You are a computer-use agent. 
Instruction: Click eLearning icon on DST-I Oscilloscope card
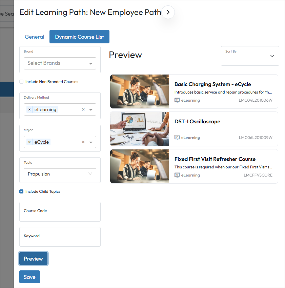click(x=177, y=138)
